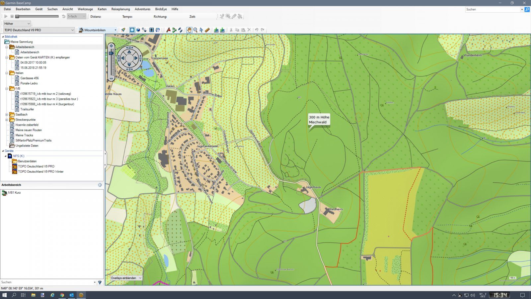Start track playback with the play button
The height and width of the screenshot is (299, 531).
pos(6,16)
